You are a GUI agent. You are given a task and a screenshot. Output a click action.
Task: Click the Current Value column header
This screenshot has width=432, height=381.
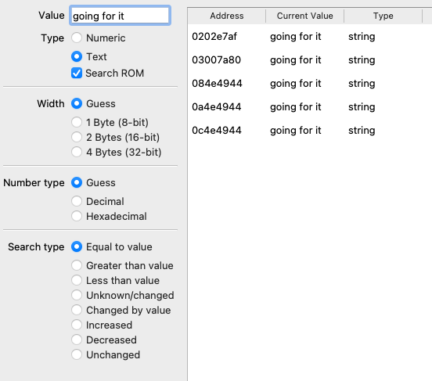(304, 16)
